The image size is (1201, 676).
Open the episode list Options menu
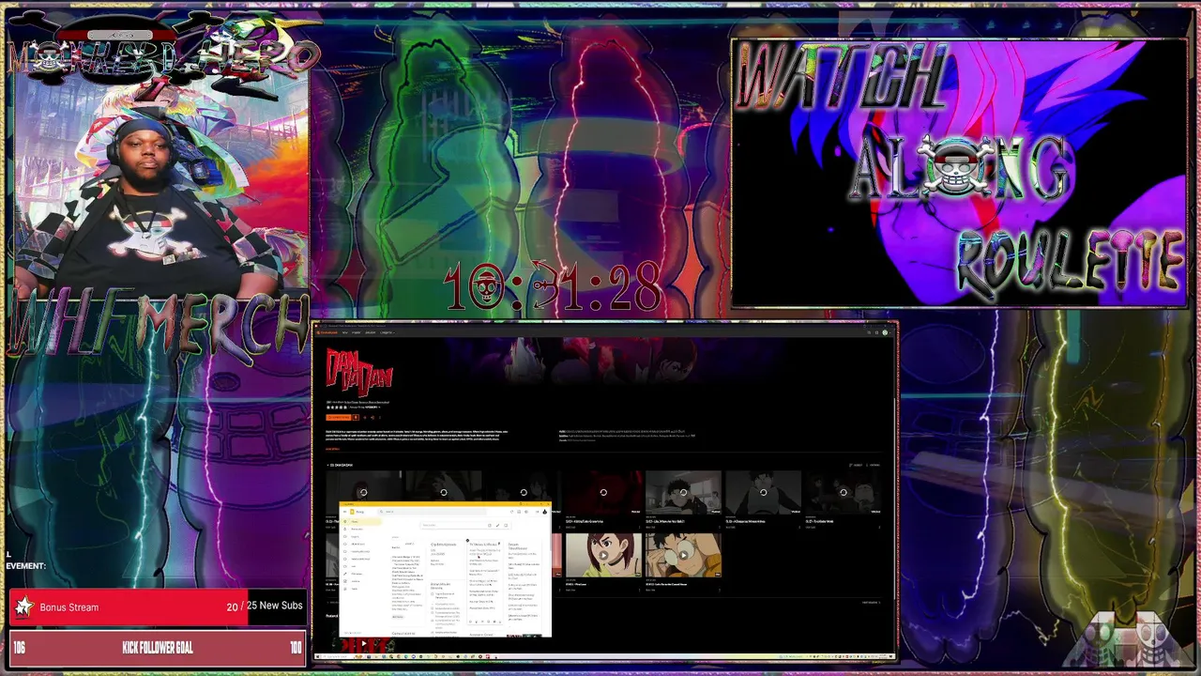[874, 465]
